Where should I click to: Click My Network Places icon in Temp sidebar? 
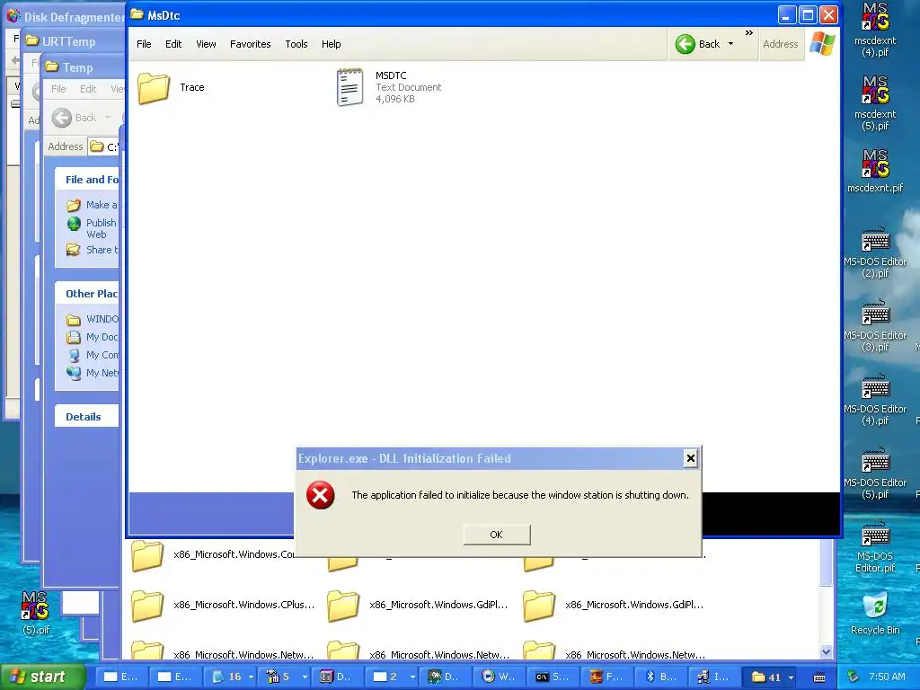point(74,373)
